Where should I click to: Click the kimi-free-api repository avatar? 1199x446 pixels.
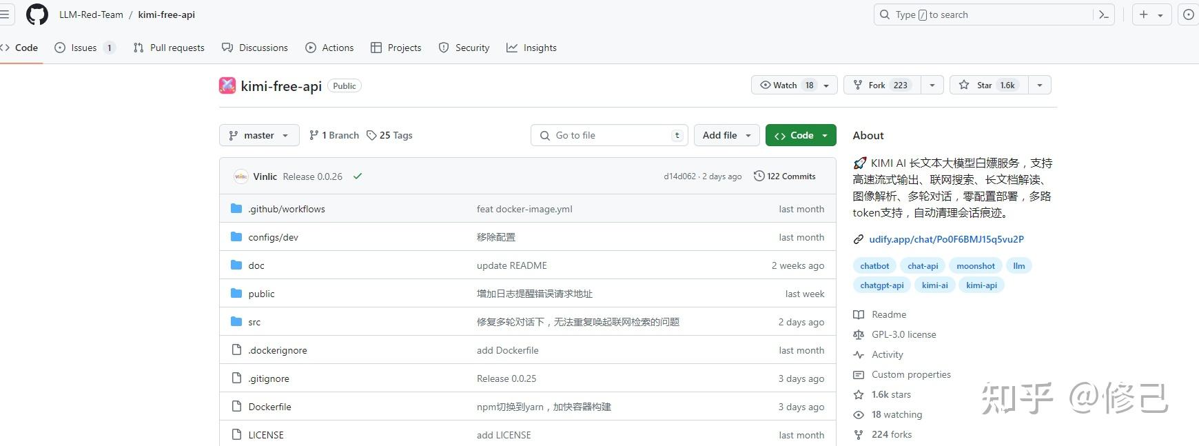pos(227,85)
